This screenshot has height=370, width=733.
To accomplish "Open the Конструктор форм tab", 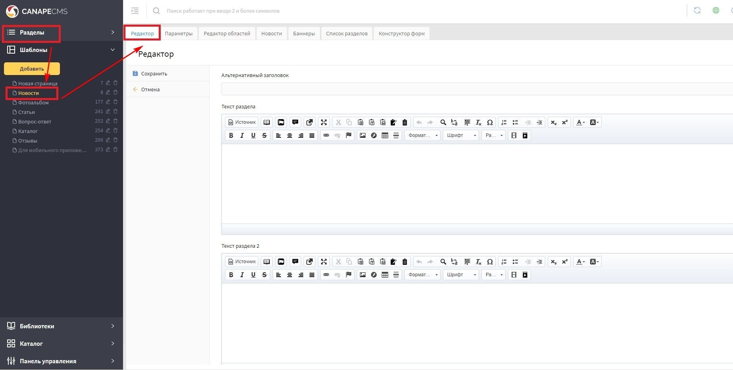I will click(x=401, y=33).
